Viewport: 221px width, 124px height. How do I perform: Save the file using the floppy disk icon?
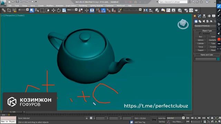pyautogui.click(x=17, y=2)
